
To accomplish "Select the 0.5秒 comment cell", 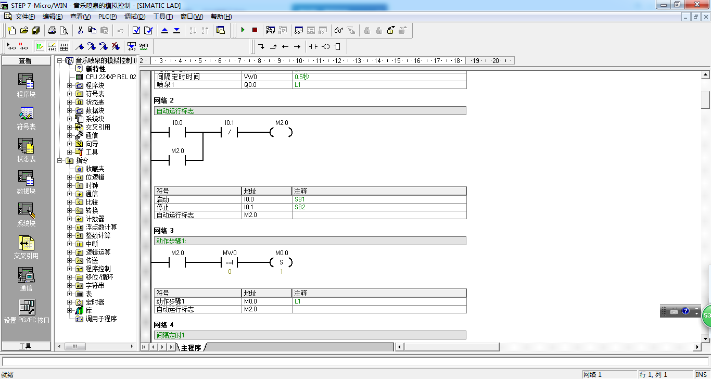I will (x=379, y=77).
